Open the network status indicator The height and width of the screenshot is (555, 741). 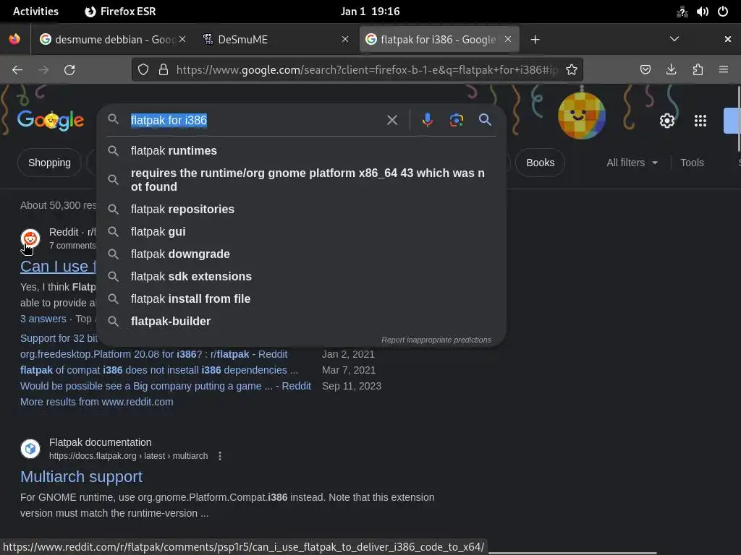click(x=682, y=12)
